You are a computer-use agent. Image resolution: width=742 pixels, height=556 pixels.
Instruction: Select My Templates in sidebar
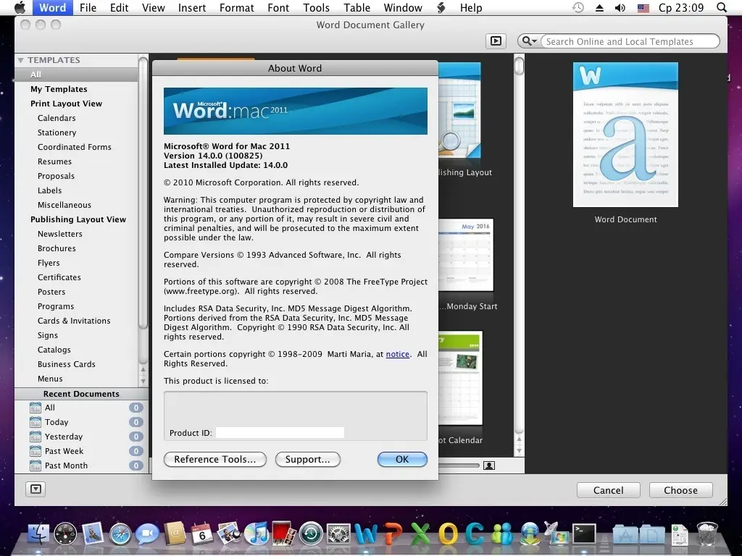point(59,89)
